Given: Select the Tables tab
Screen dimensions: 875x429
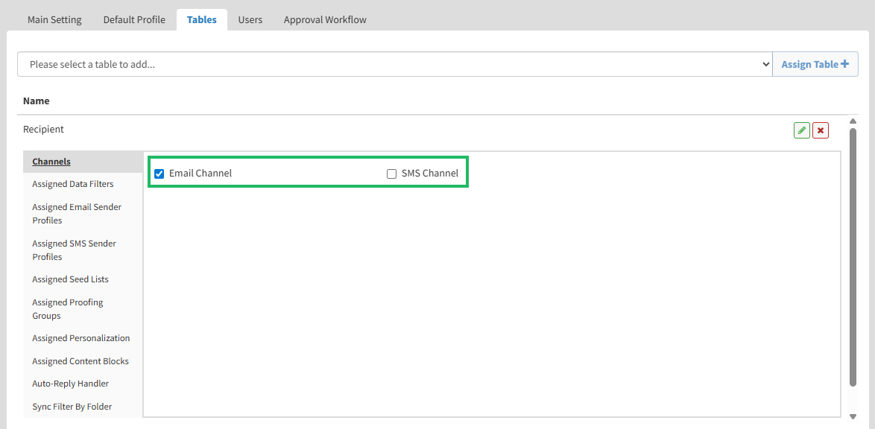Looking at the screenshot, I should point(202,19).
